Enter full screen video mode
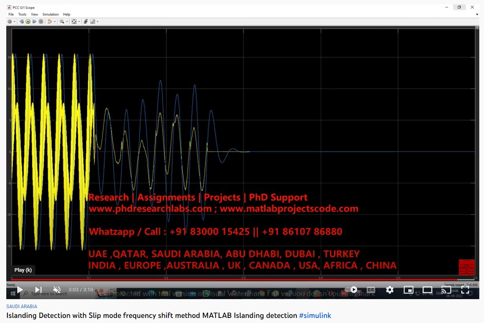Image resolution: width=484 pixels, height=323 pixels. point(465,290)
